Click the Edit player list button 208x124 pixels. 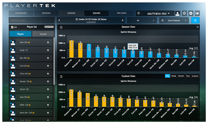click(14, 27)
